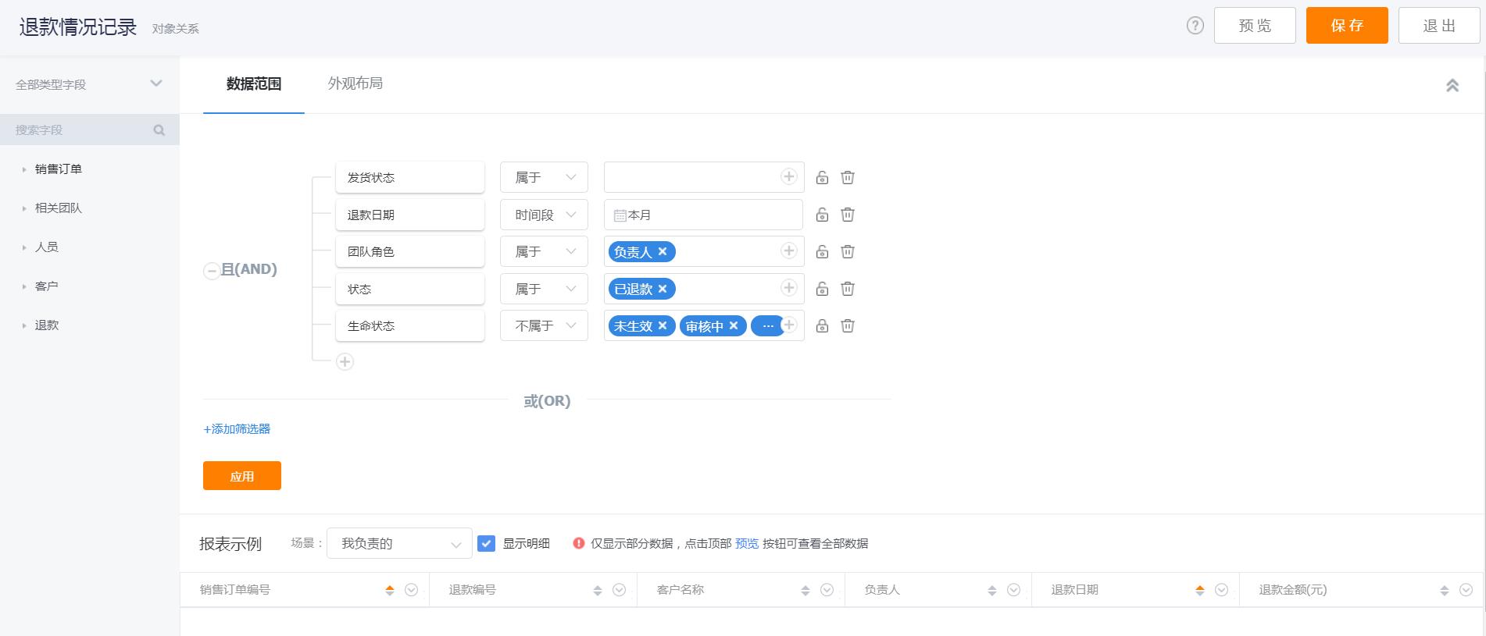
Task: Sort 退款日期 column
Action: tap(1200, 591)
